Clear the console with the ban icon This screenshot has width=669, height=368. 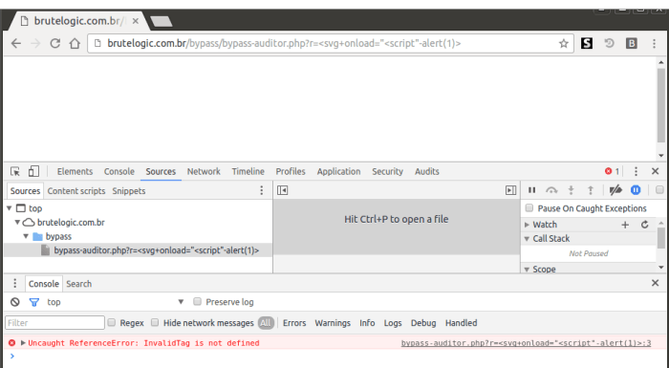click(x=15, y=302)
